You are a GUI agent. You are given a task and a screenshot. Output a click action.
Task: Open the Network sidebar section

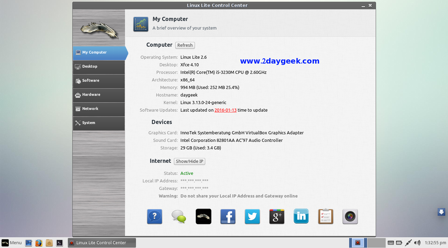pyautogui.click(x=99, y=109)
